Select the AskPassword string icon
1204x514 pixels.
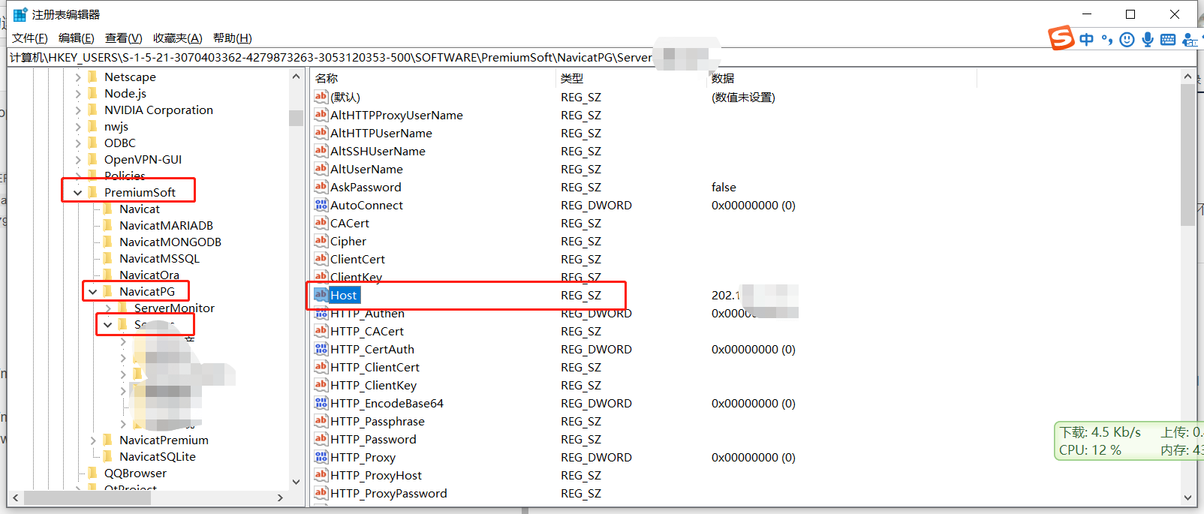(321, 187)
